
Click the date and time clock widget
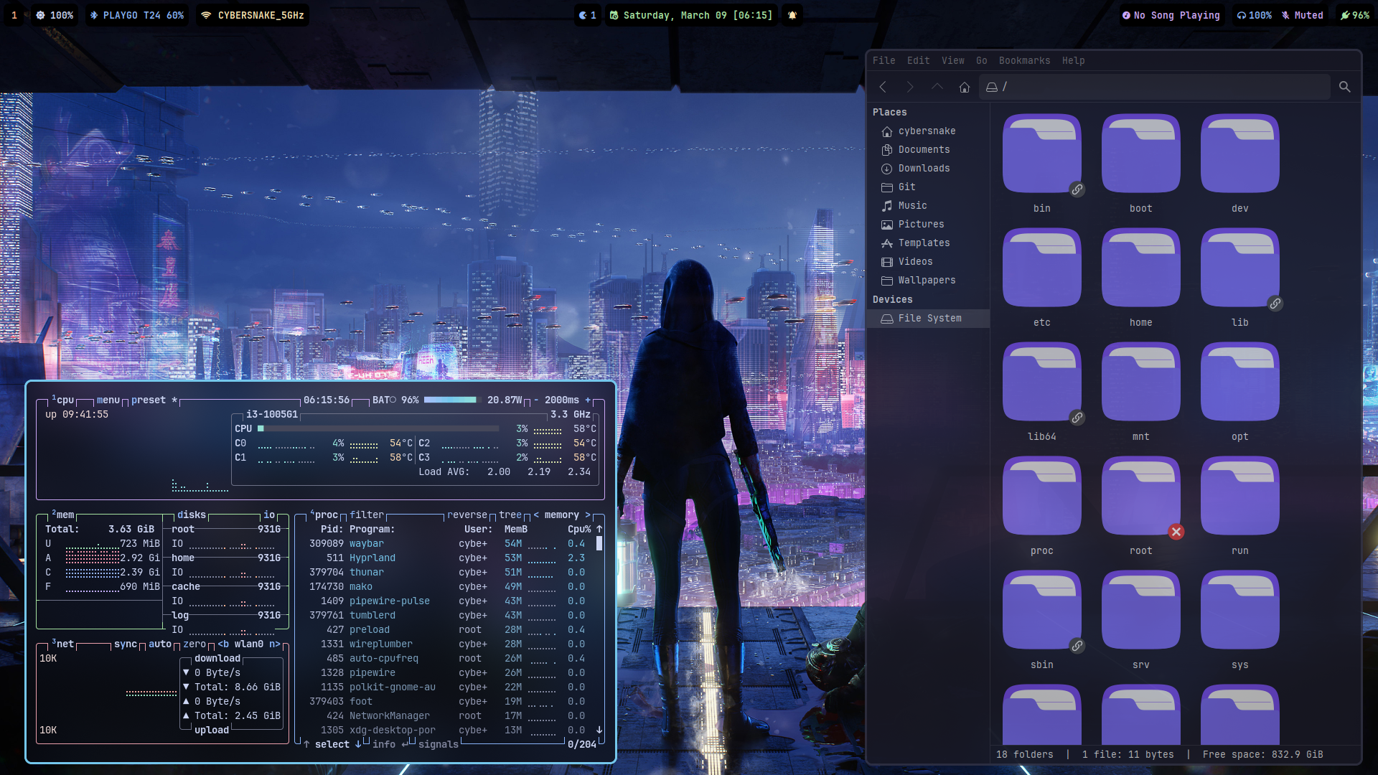691,15
